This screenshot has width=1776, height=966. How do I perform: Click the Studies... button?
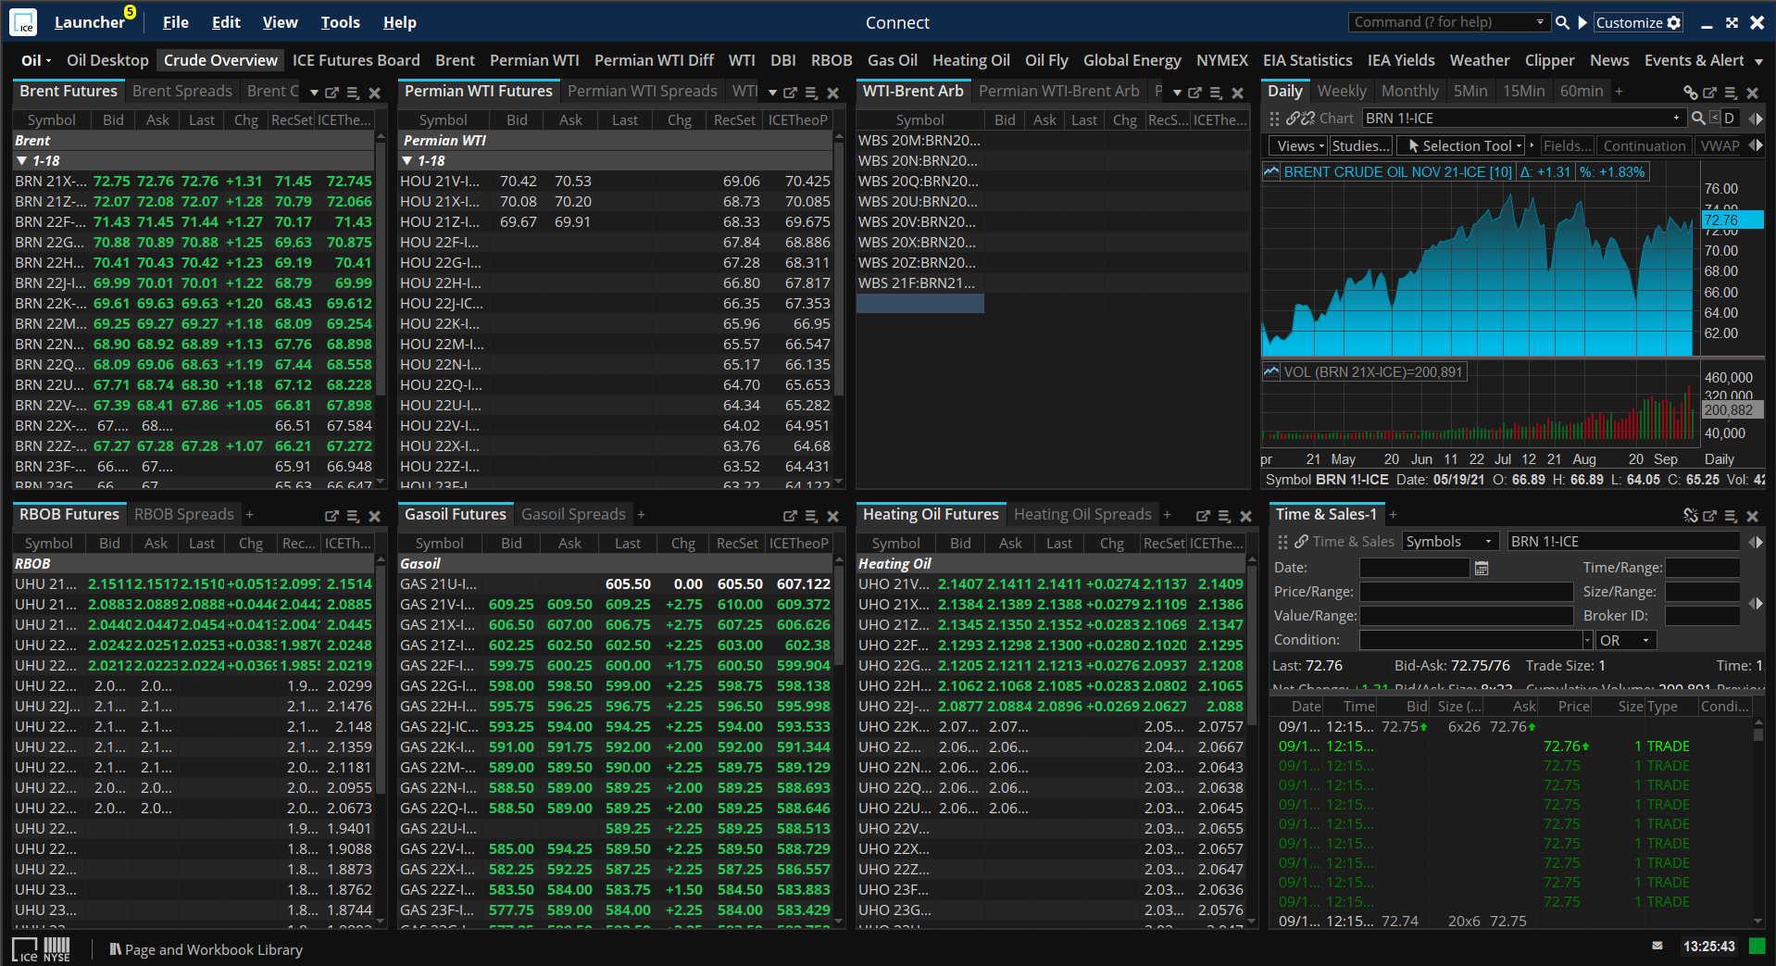click(1360, 145)
